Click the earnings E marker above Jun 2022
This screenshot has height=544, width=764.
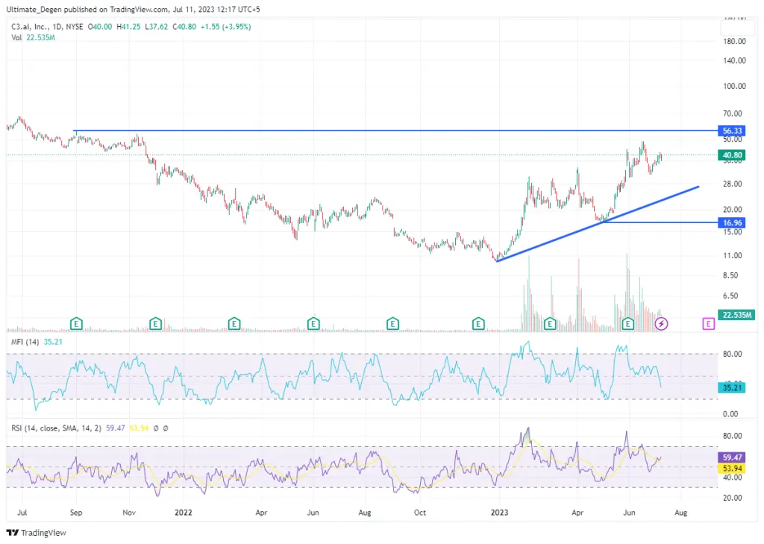click(x=313, y=323)
